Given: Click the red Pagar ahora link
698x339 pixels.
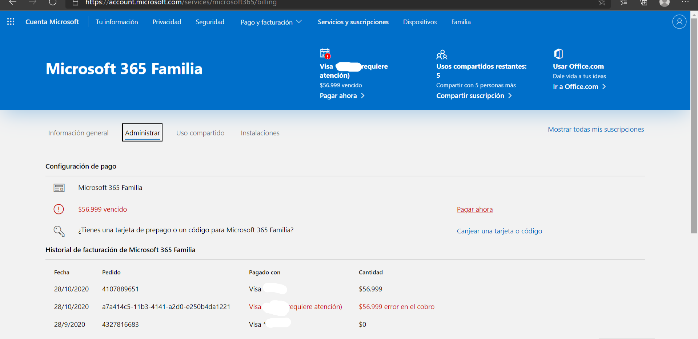Looking at the screenshot, I should tap(475, 209).
